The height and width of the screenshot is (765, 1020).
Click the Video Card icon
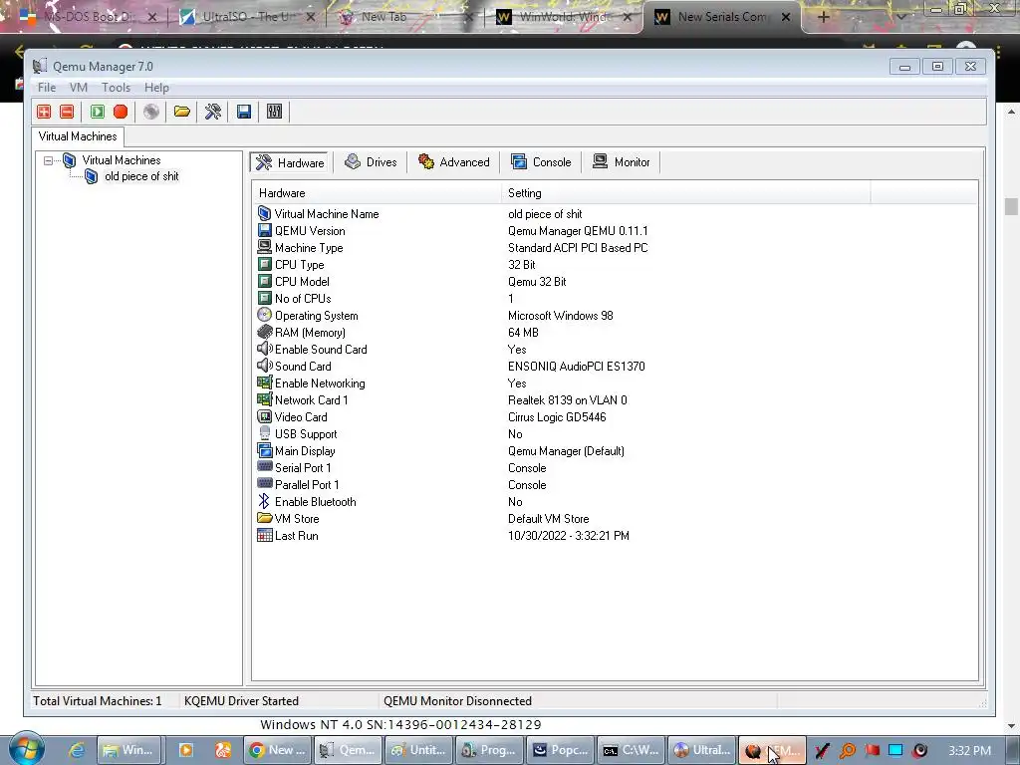tap(264, 416)
